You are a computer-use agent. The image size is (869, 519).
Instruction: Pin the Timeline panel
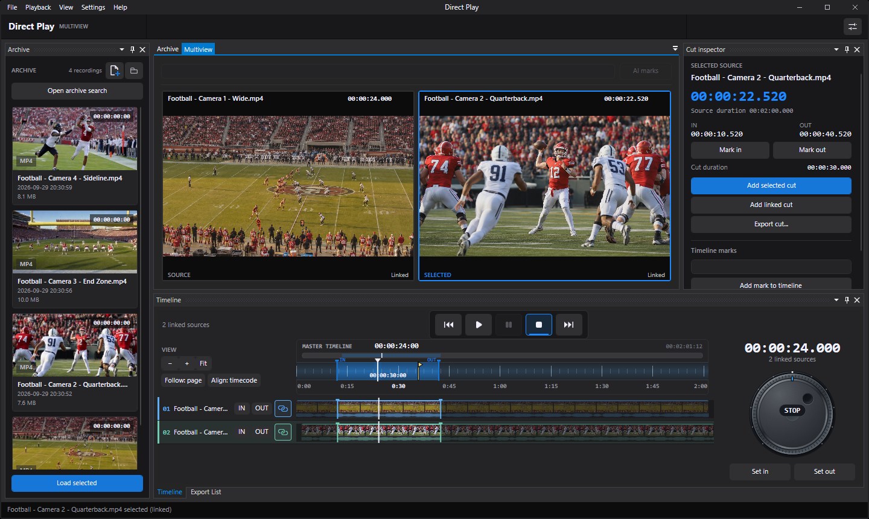coord(847,300)
